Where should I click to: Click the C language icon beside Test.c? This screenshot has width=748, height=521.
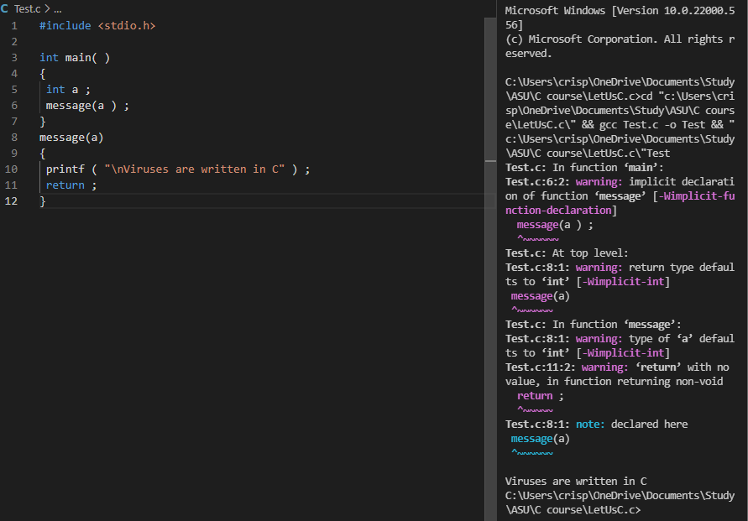point(7,8)
